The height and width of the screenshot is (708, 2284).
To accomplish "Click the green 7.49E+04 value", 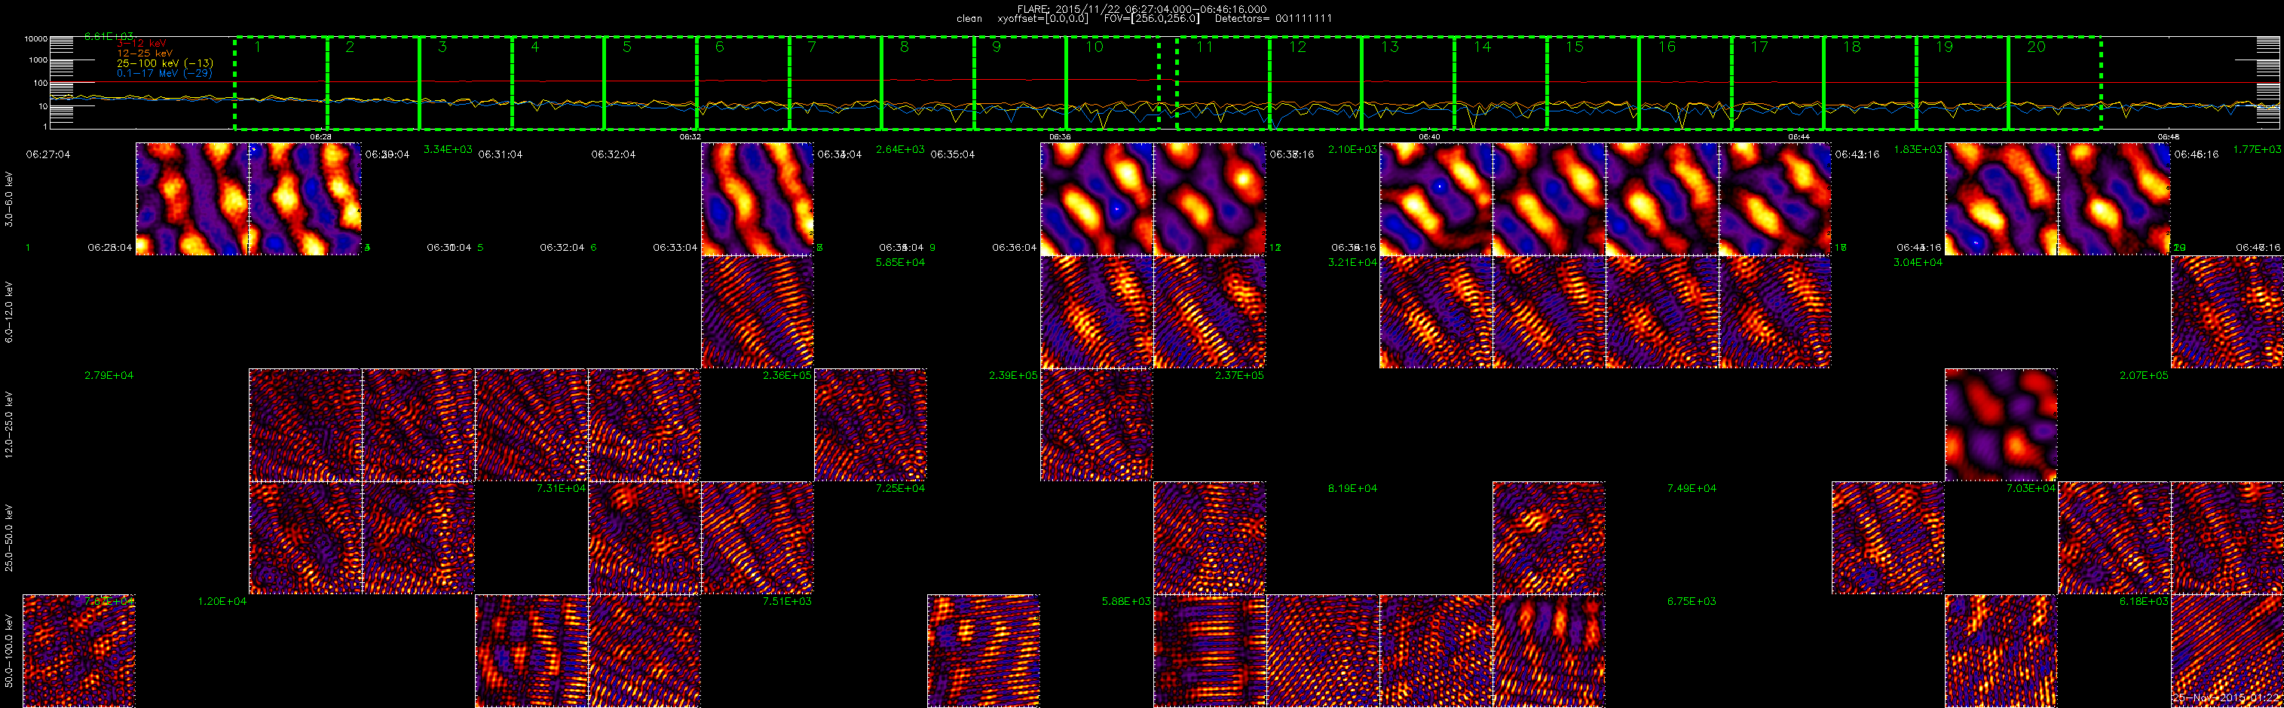I will 1692,488.
